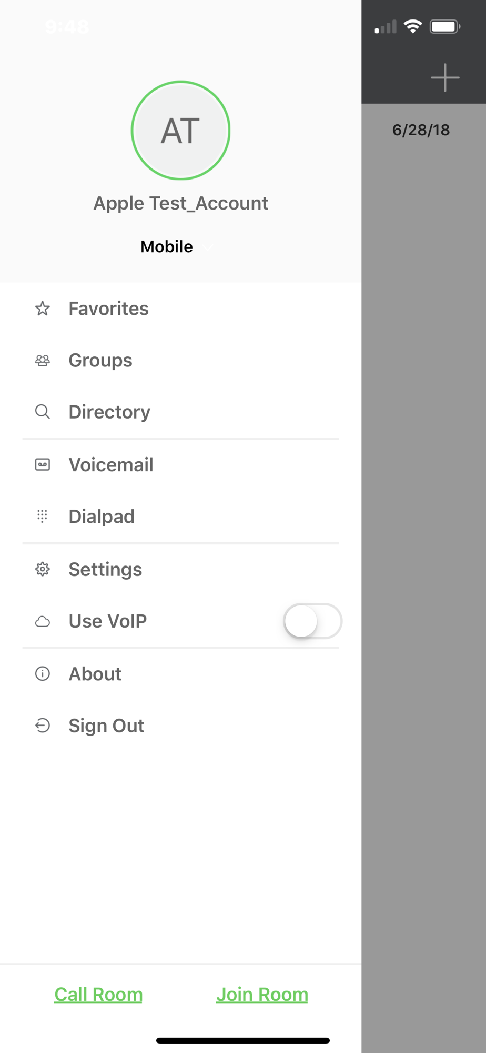Enable the Use VoIP switch
This screenshot has width=486, height=1053.
coord(313,621)
